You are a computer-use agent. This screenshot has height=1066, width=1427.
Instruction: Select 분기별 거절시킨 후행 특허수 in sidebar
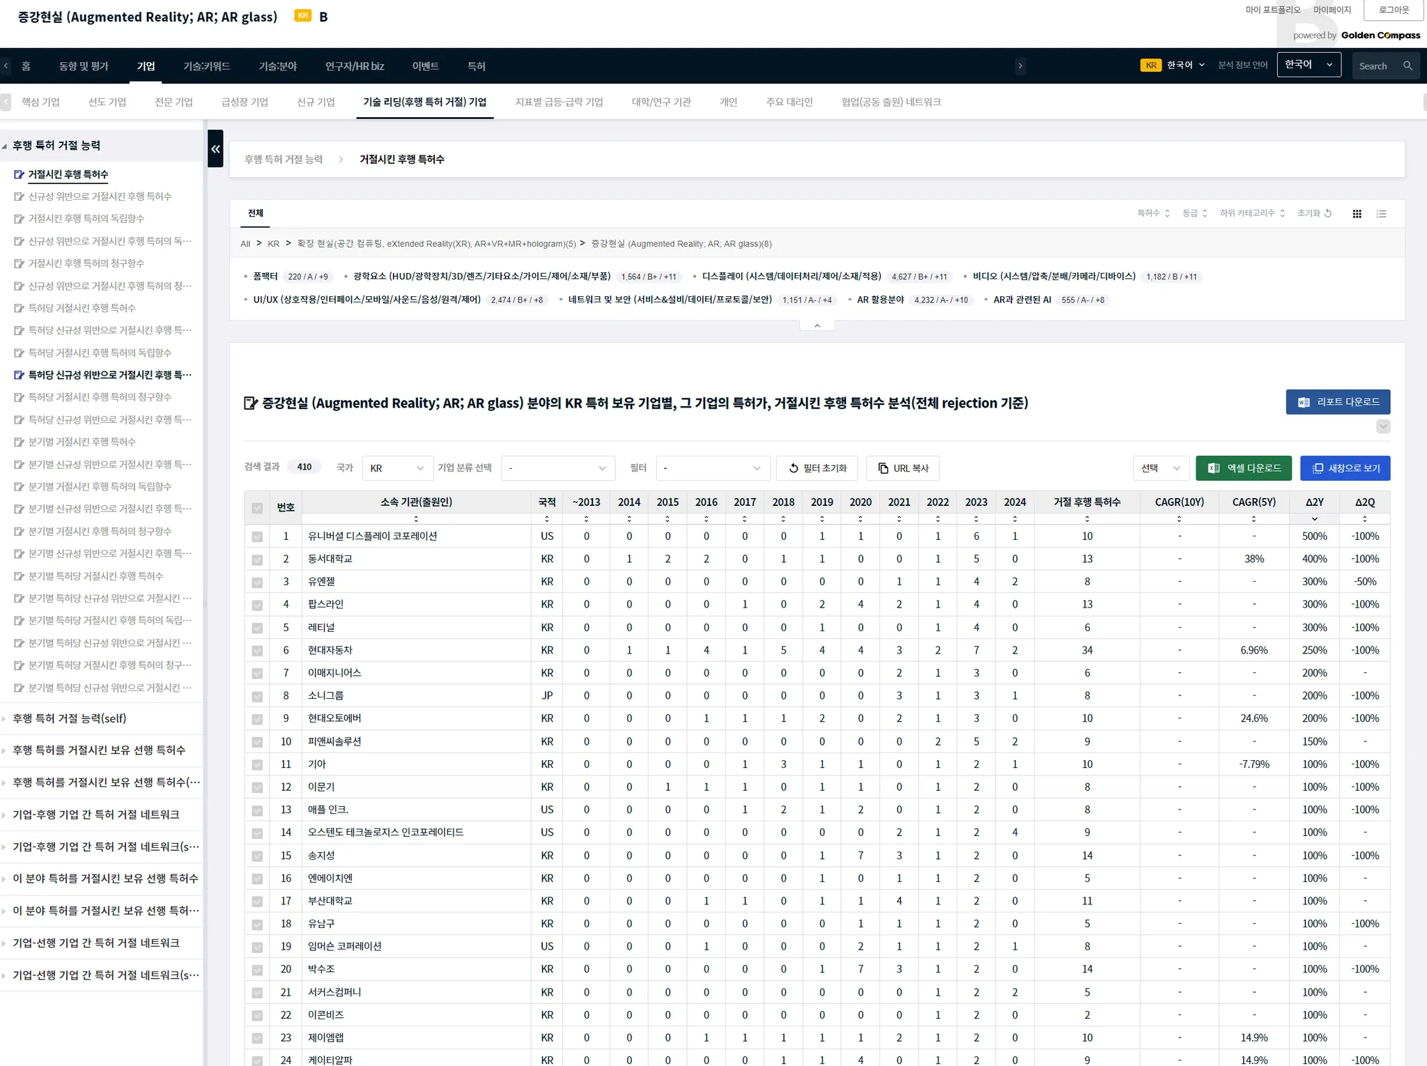click(82, 442)
